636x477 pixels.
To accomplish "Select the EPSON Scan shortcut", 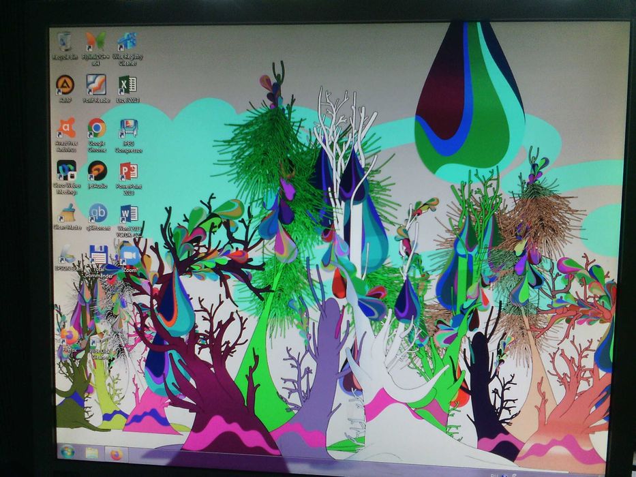I will tap(67, 258).
